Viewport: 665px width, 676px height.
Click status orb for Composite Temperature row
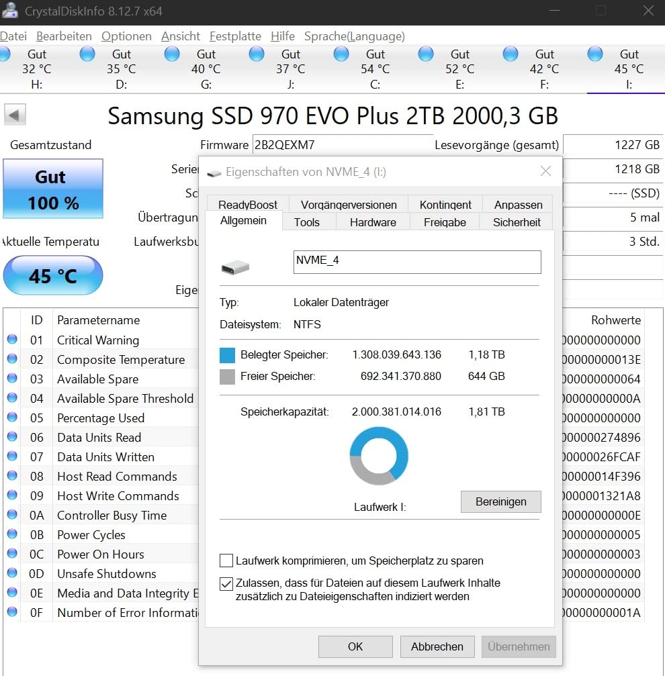12,358
